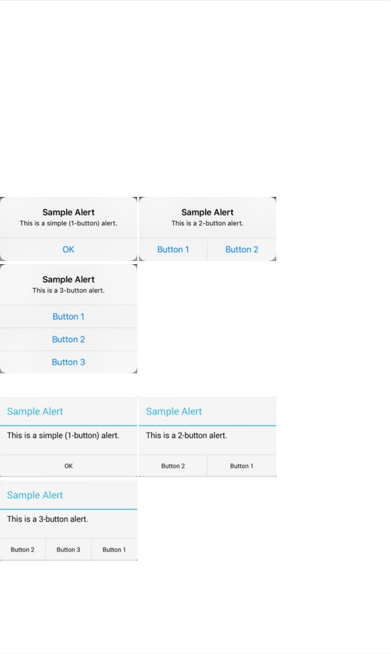Tap blue Button 3 in the stacked alert

tap(68, 362)
